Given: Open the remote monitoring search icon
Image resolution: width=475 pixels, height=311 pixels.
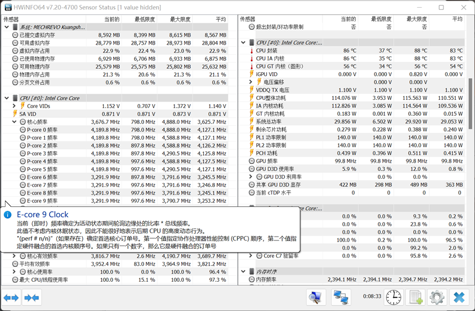Looking at the screenshot, I should [x=316, y=298].
